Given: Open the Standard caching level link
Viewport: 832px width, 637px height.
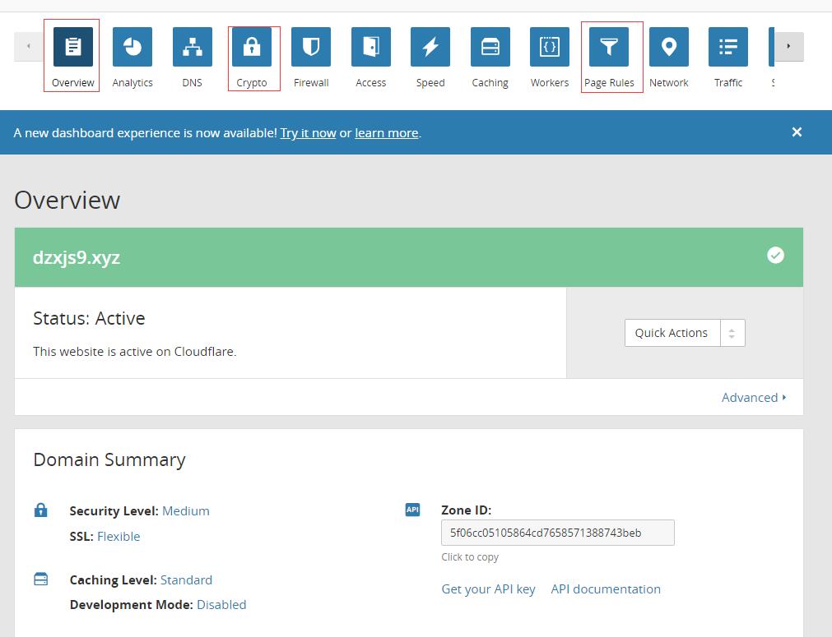Looking at the screenshot, I should (x=186, y=579).
